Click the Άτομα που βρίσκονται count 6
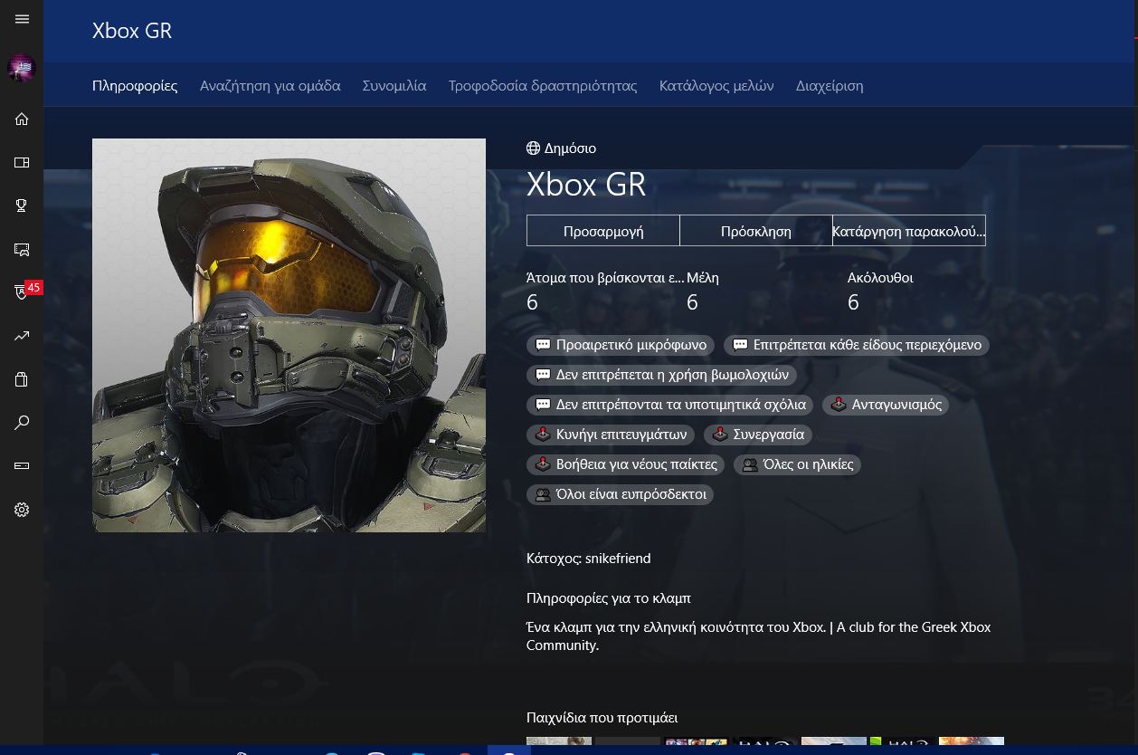The width and height of the screenshot is (1138, 755). (532, 302)
